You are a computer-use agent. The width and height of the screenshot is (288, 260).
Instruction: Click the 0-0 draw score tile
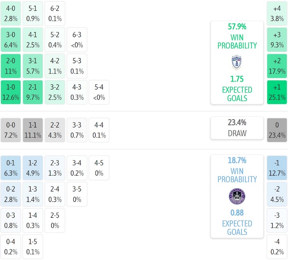coord(11,130)
